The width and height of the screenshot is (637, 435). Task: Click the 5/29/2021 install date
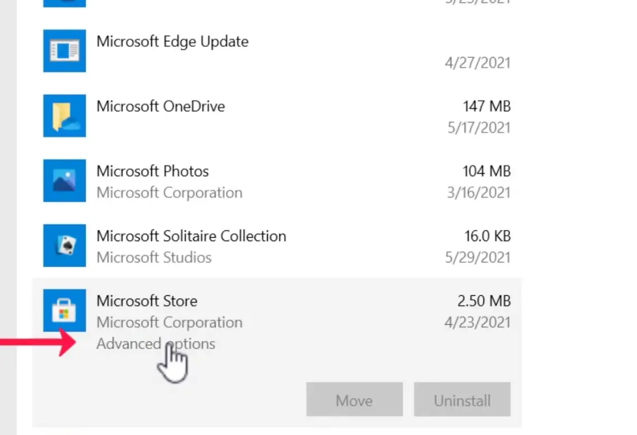(478, 258)
